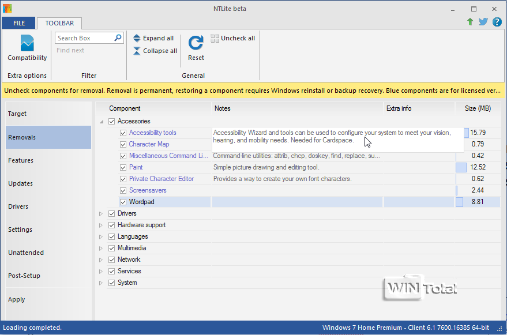The image size is (507, 335).
Task: Go to the Apply page
Action: 17,299
